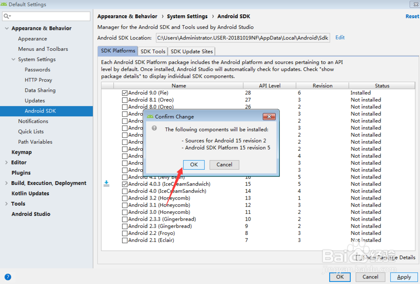Click the help question mark icon
This screenshot has height=284, width=420.
point(8,277)
